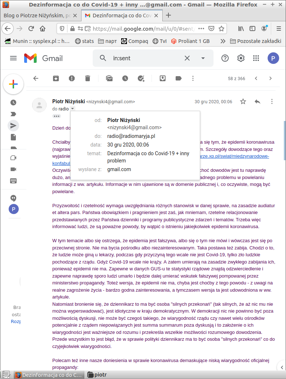Mark the message as unread
The image size is (286, 379).
click(x=109, y=78)
